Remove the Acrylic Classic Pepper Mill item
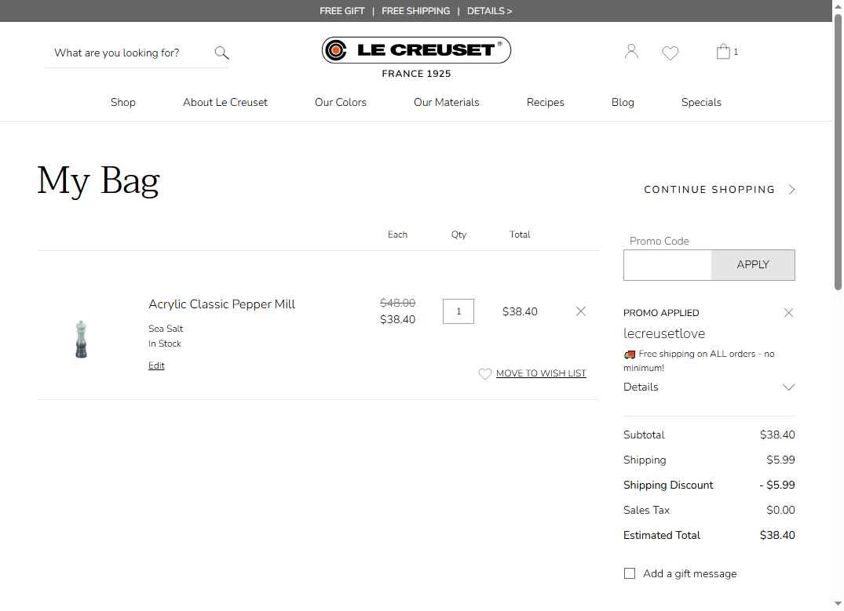The width and height of the screenshot is (844, 611). tap(581, 311)
